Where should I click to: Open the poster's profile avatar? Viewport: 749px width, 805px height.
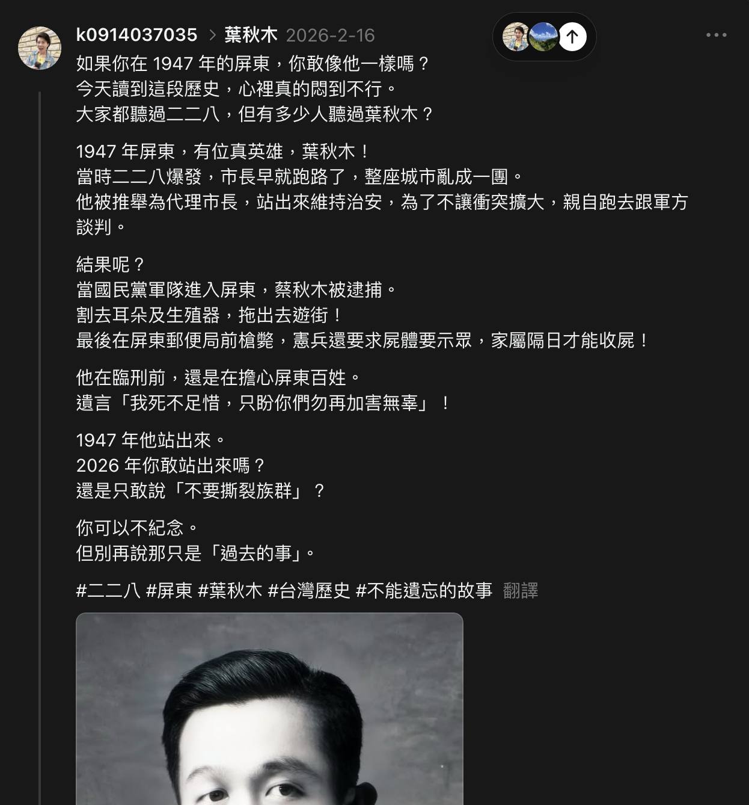click(x=40, y=48)
